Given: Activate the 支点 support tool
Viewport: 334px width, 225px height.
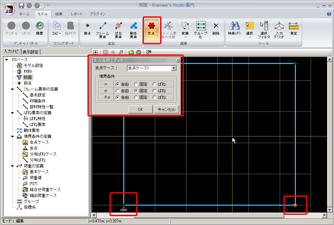Looking at the screenshot, I should click(151, 30).
